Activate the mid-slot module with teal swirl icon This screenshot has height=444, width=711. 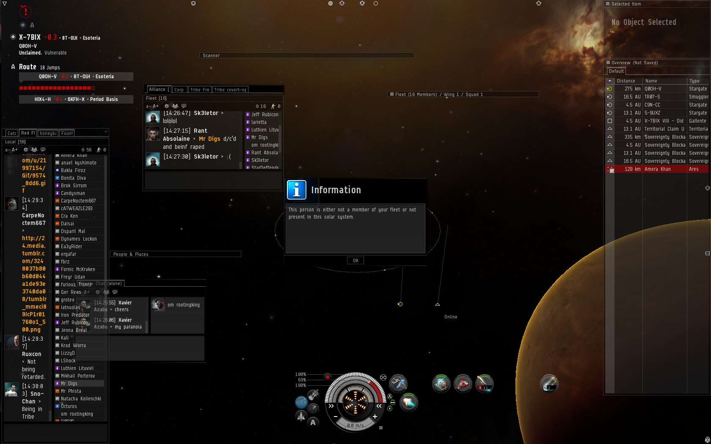tap(441, 384)
